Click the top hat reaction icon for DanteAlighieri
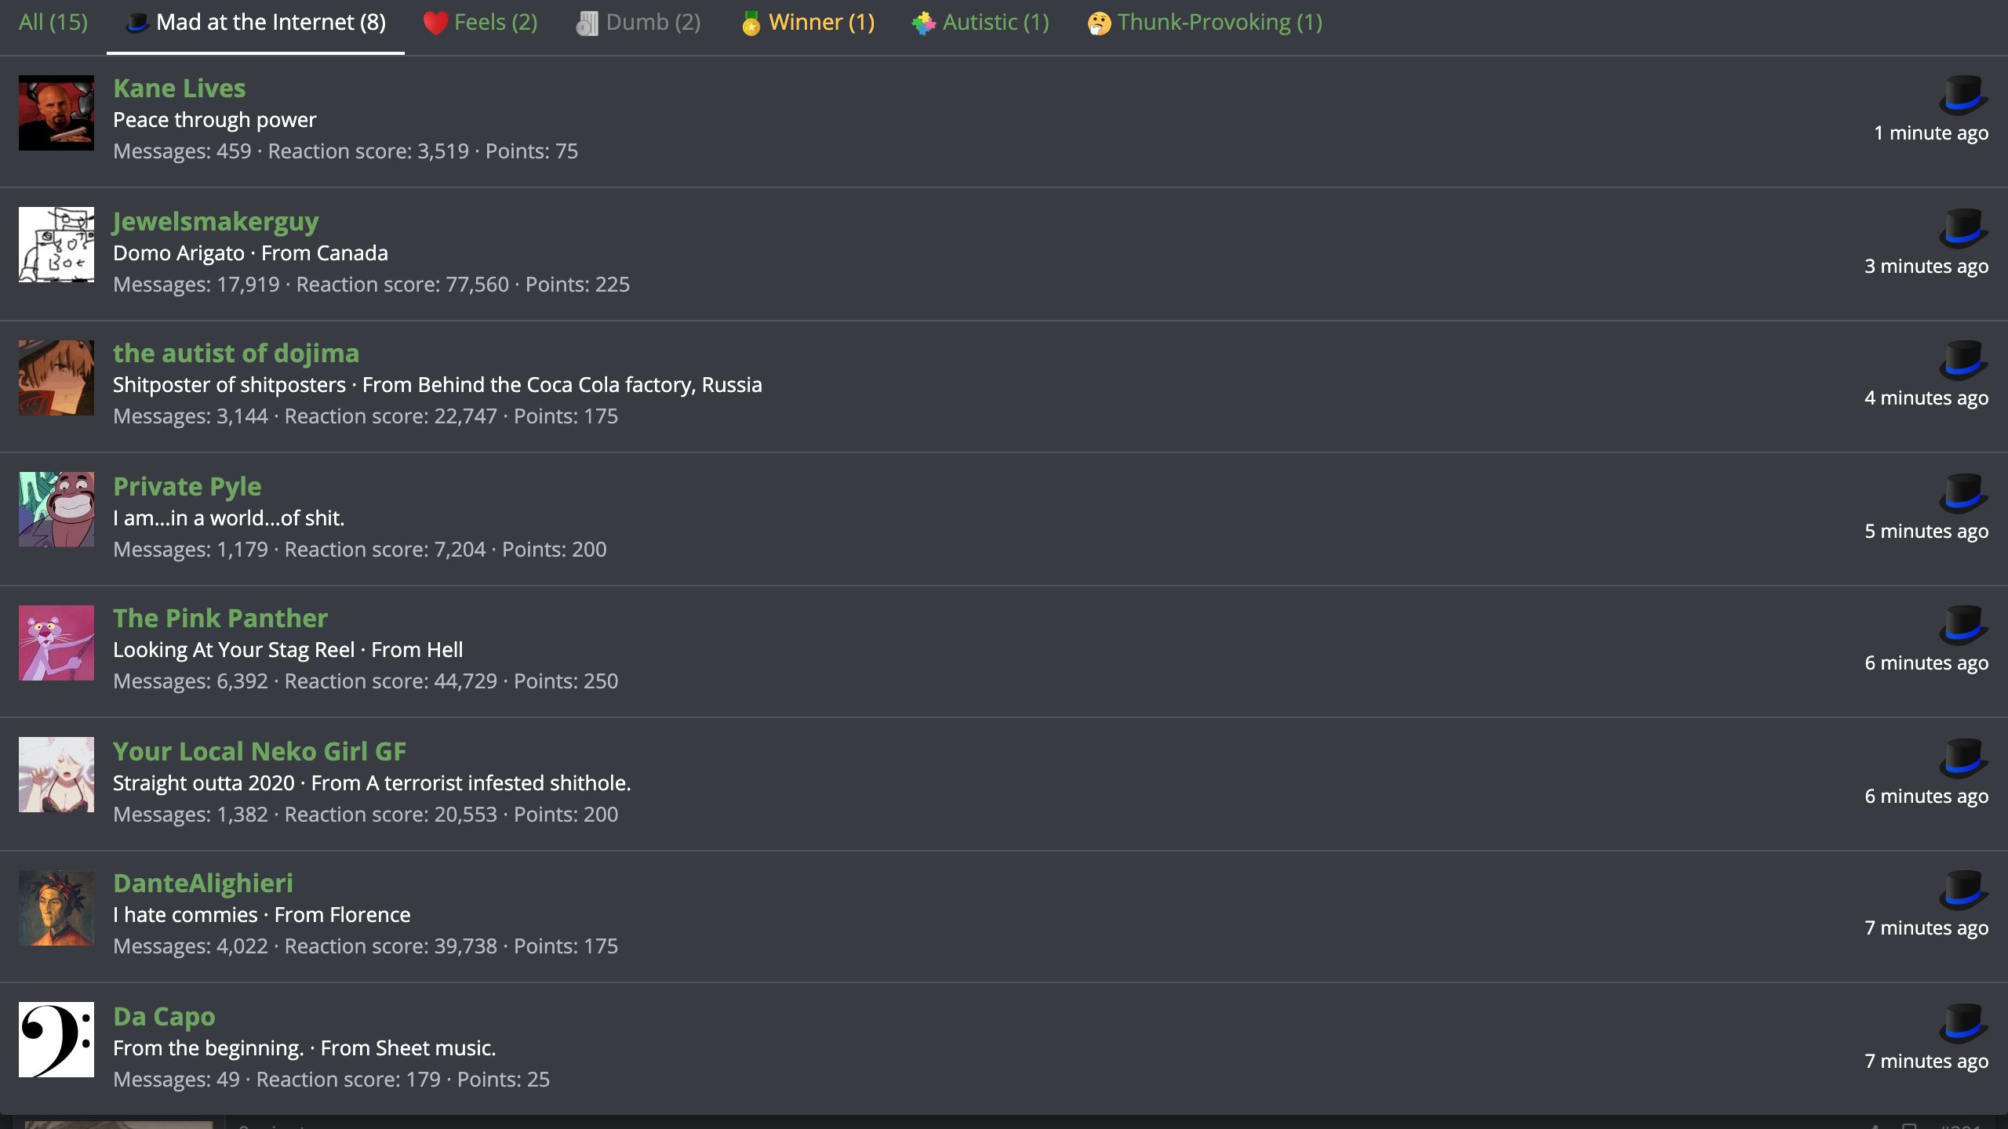 tap(1963, 890)
